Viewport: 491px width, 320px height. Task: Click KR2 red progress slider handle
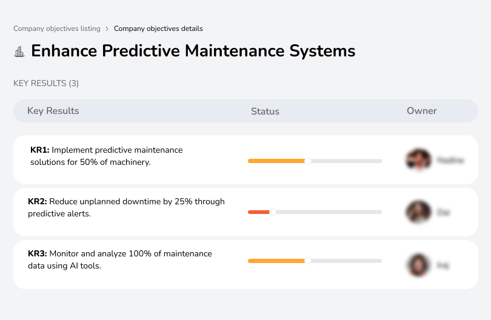coord(273,212)
